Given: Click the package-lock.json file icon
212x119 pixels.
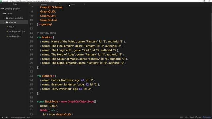Looking at the screenshot, I should 7,31.
